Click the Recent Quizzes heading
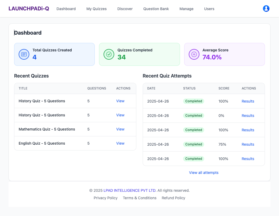The width and height of the screenshot is (279, 216). [x=31, y=76]
